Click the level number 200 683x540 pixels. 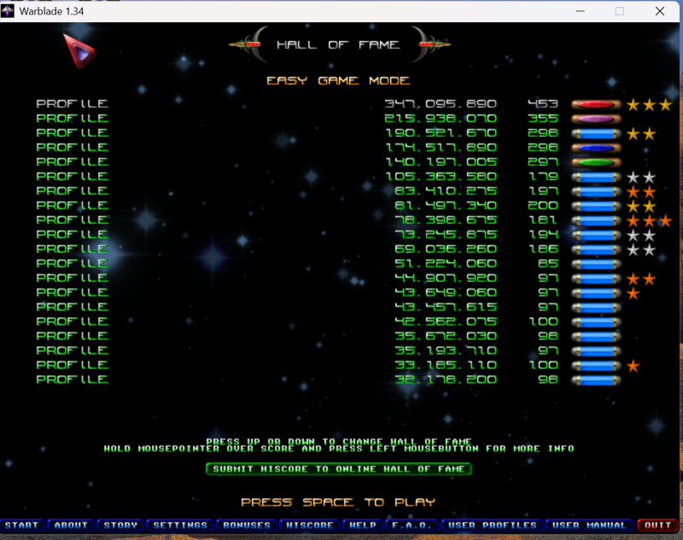click(543, 205)
